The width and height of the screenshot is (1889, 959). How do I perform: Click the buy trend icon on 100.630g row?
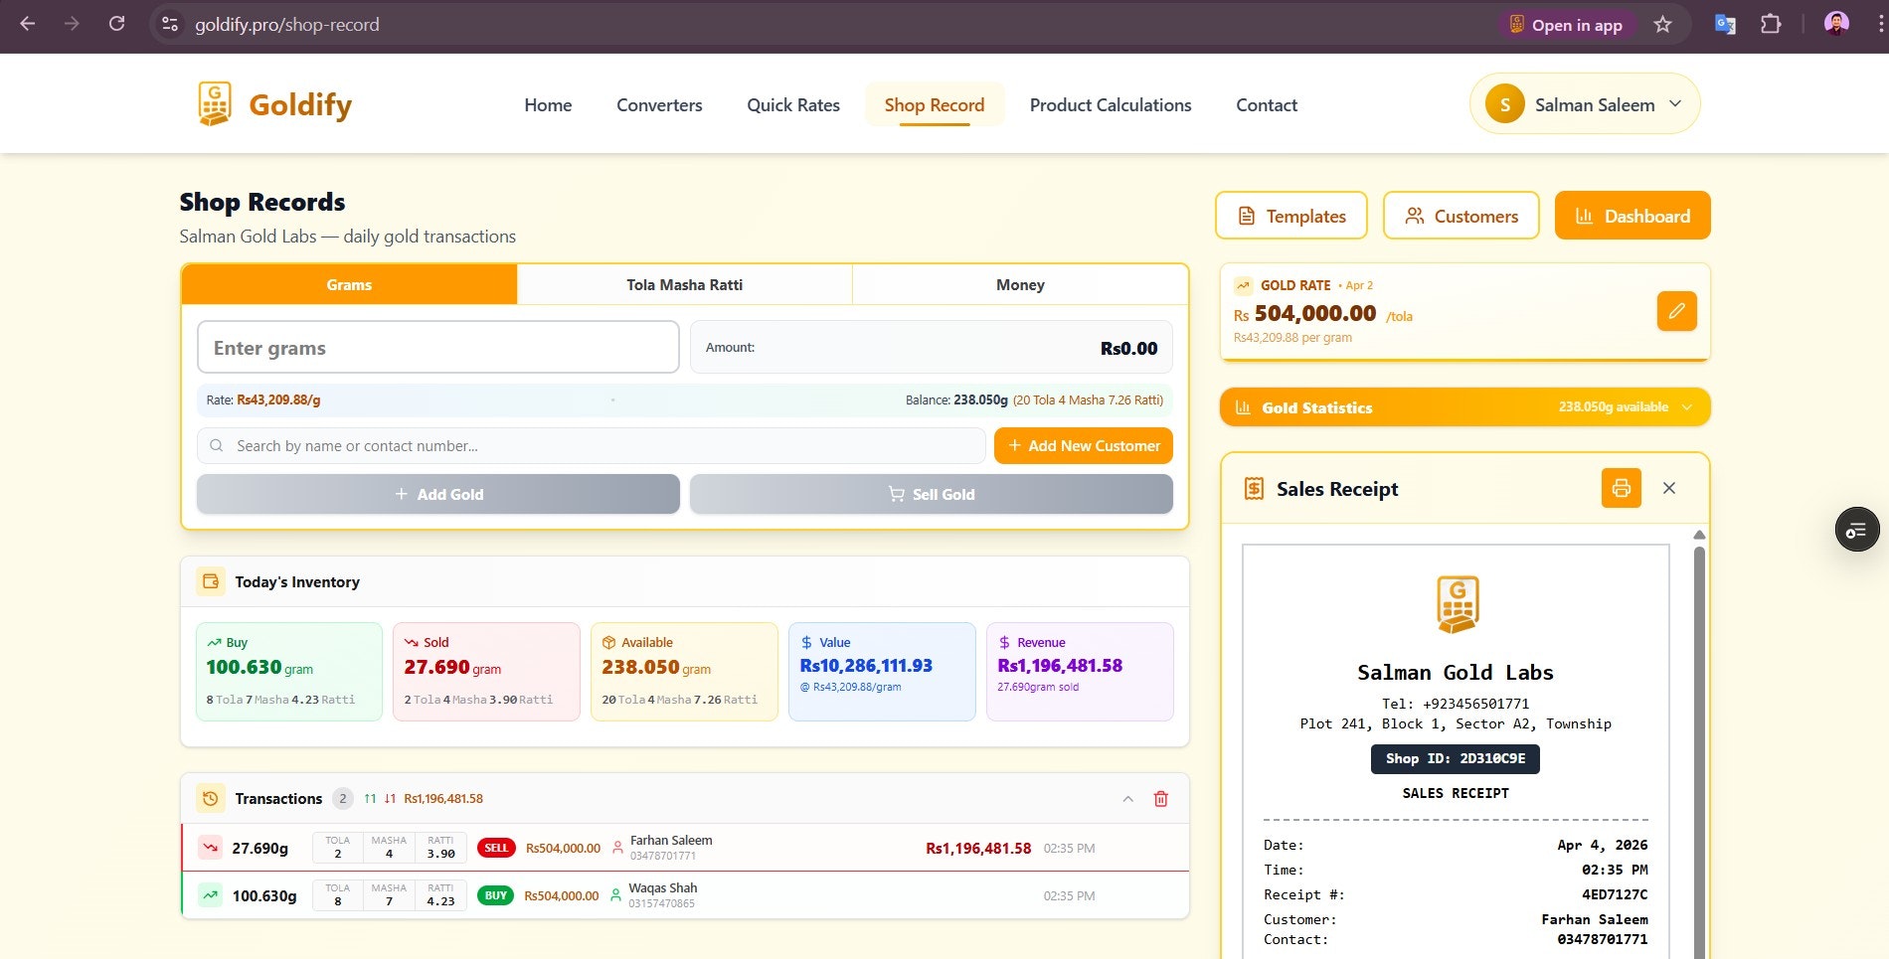211,895
